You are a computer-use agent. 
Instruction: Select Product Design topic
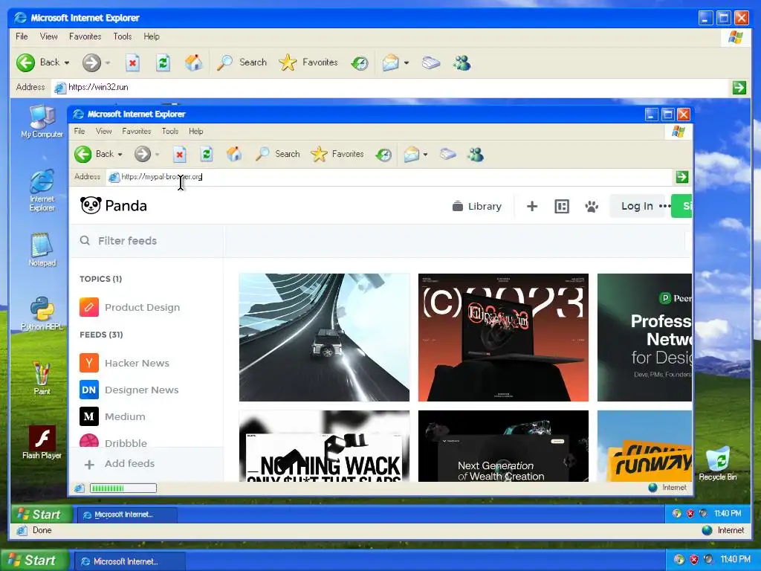point(130,307)
